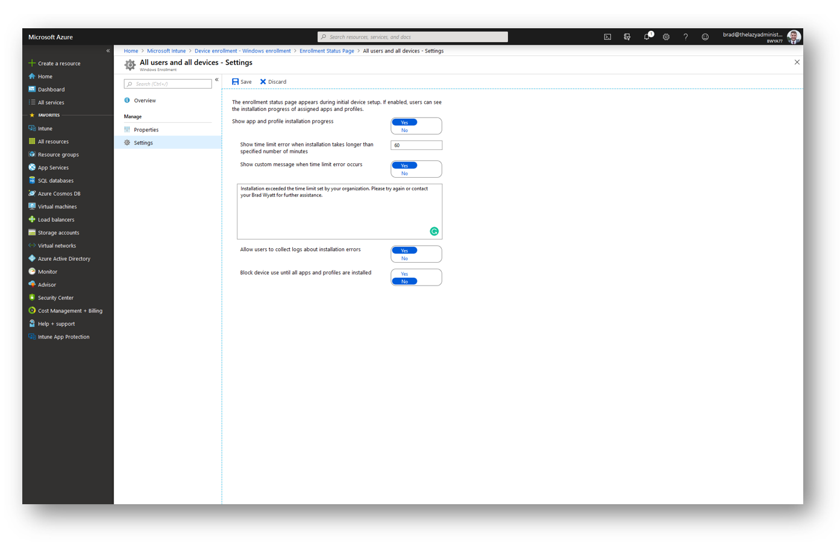Screen dimensions: 840x550
Task: Click the Dashboard icon in sidebar
Action: pos(32,89)
